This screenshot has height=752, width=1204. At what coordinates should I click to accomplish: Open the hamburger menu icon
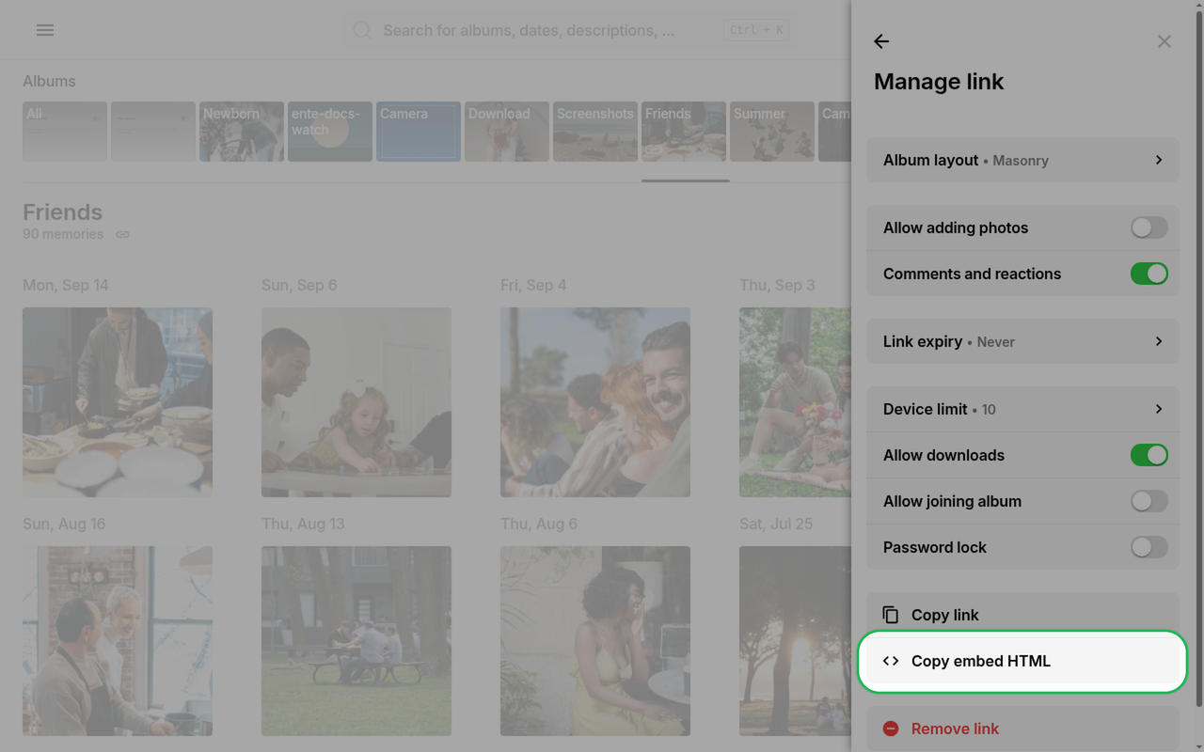45,30
